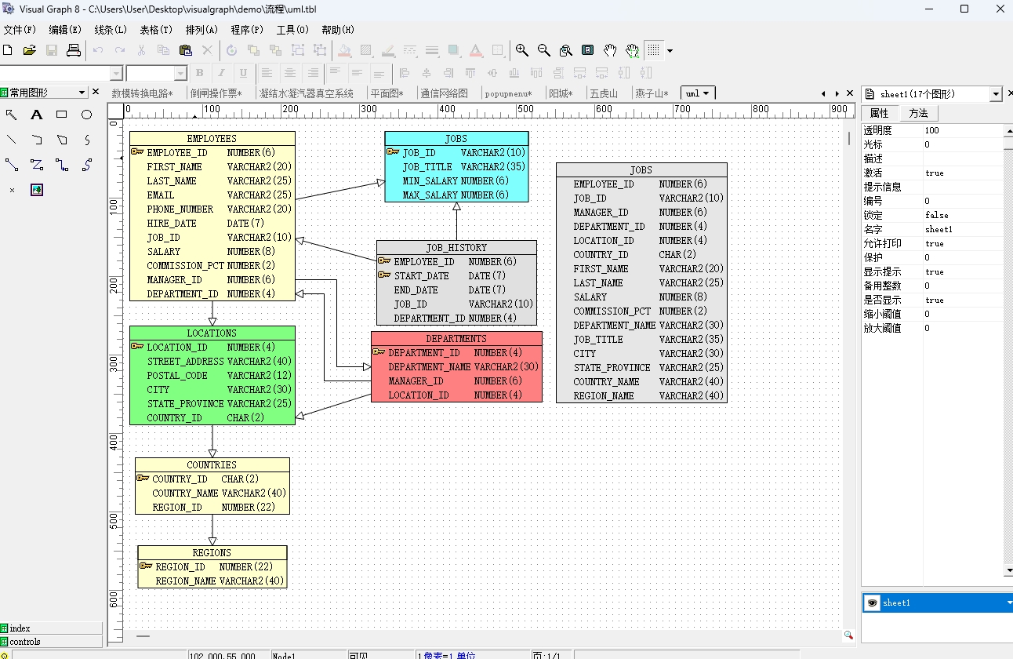Open a file using the folder icon
This screenshot has height=659, width=1013.
[30, 50]
